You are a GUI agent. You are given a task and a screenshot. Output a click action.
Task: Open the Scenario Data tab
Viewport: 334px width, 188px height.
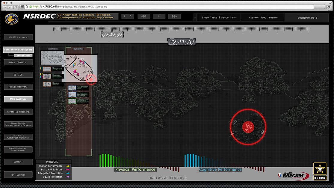click(x=307, y=18)
